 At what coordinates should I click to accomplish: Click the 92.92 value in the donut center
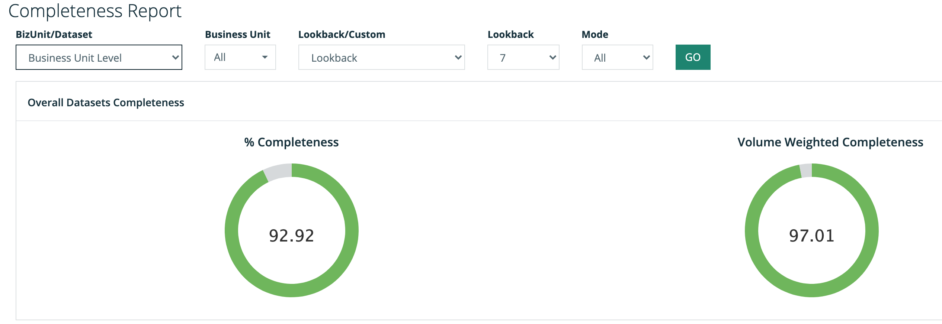292,236
